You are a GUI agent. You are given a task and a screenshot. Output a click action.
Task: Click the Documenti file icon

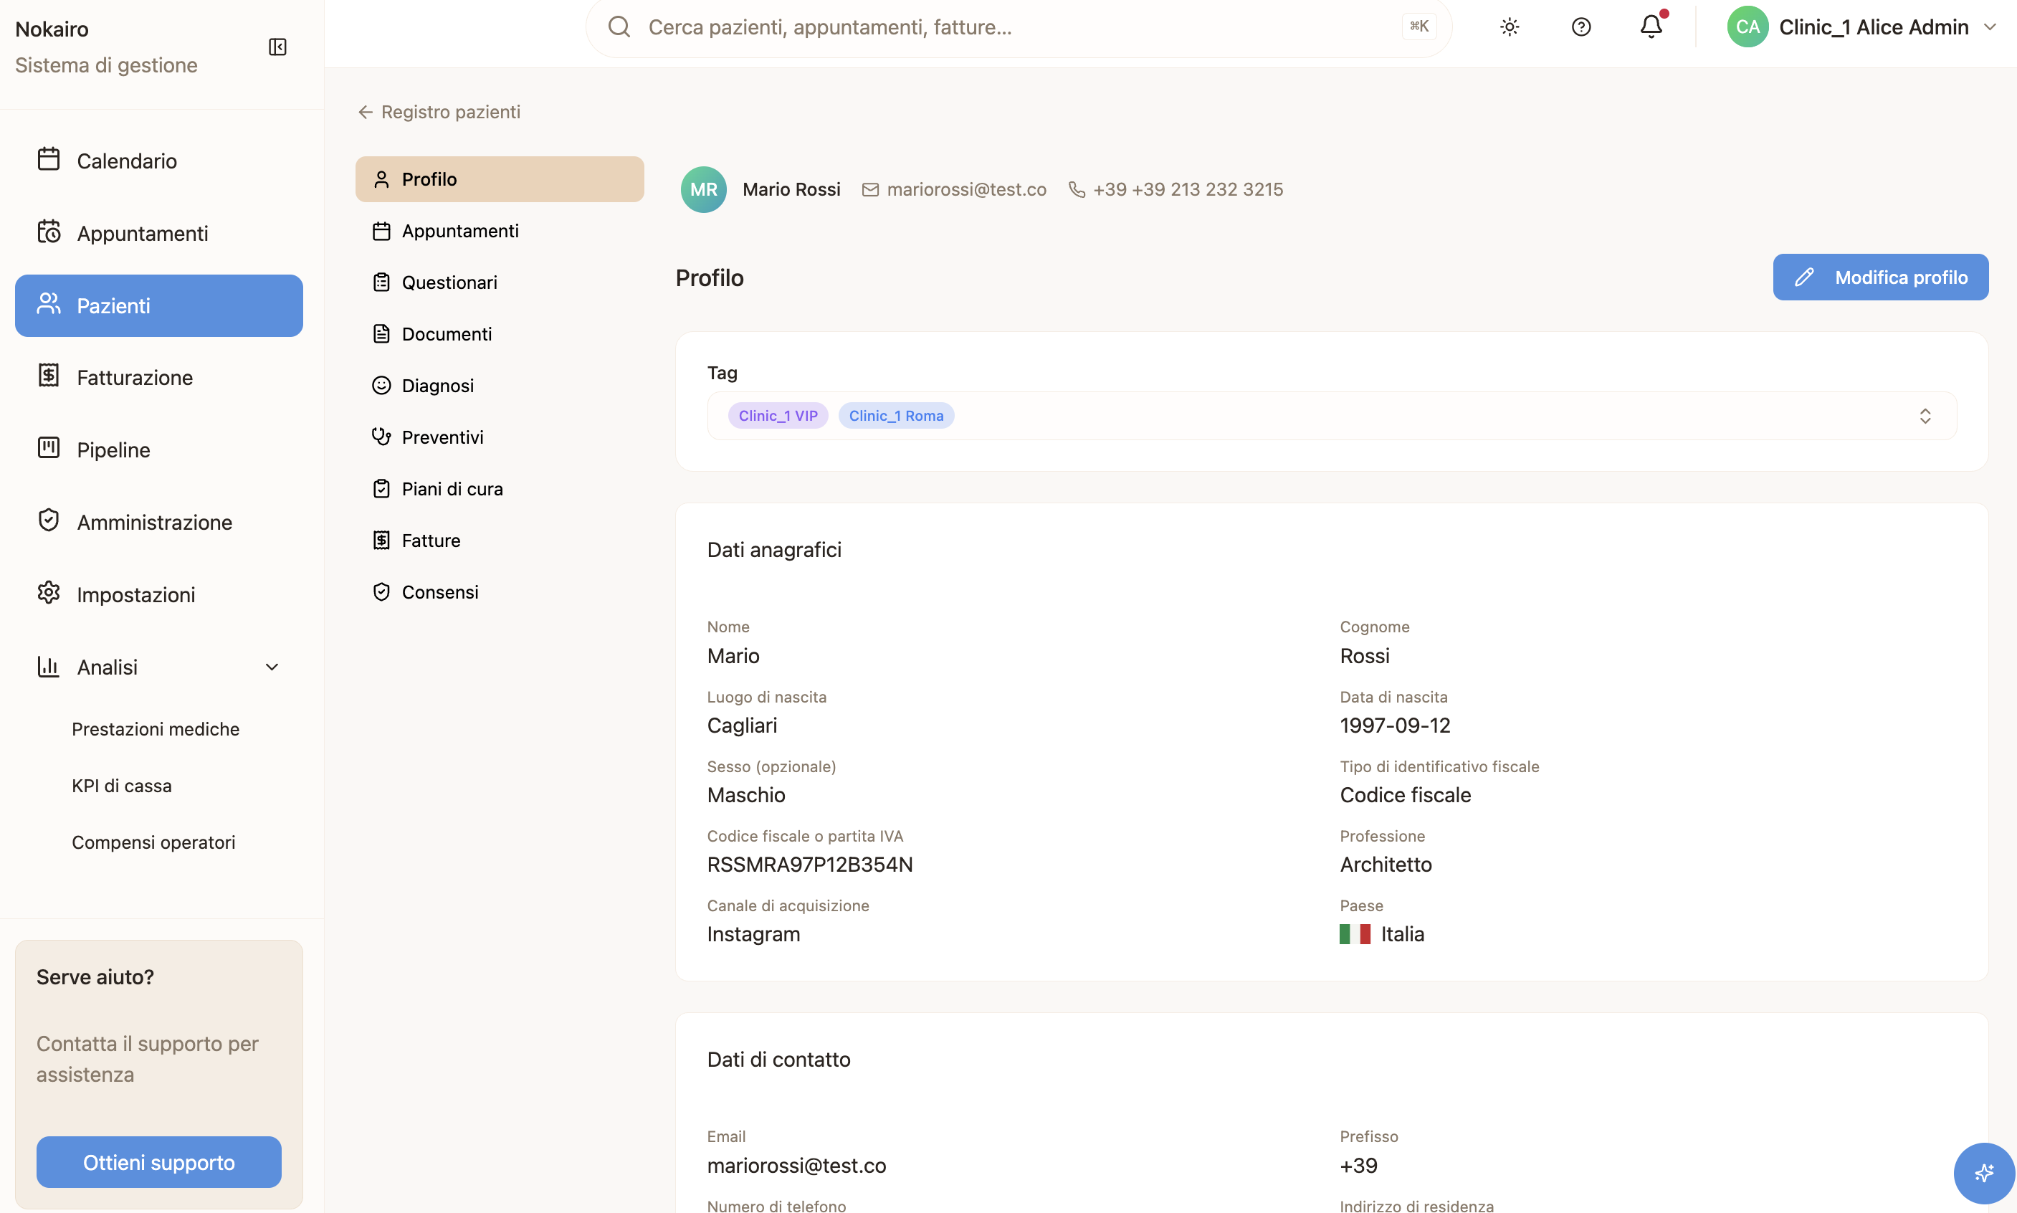click(381, 334)
